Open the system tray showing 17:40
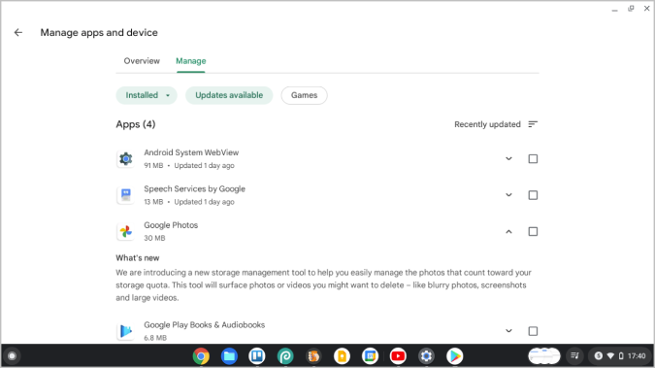The width and height of the screenshot is (655, 368). point(619,356)
